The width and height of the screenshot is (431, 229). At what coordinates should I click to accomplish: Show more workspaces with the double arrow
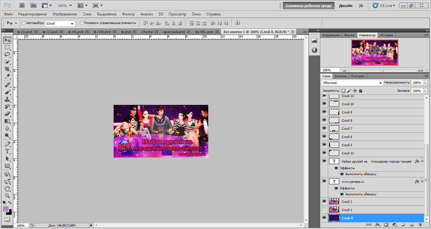click(x=361, y=6)
